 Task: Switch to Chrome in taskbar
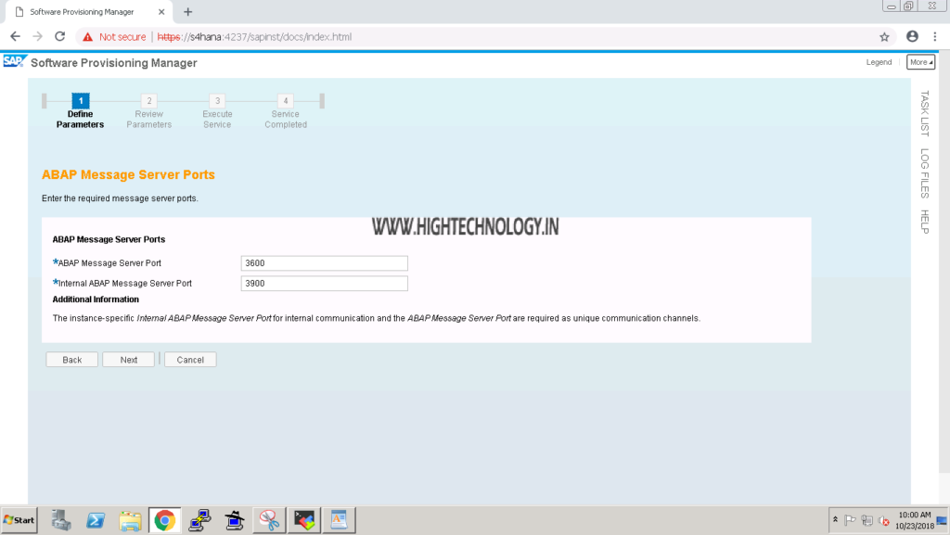click(x=165, y=520)
